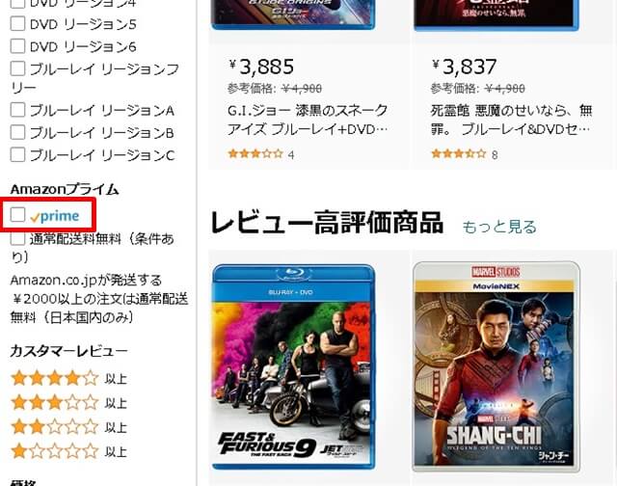
Task: Filter by one star 以上 rating
Action: point(68,451)
